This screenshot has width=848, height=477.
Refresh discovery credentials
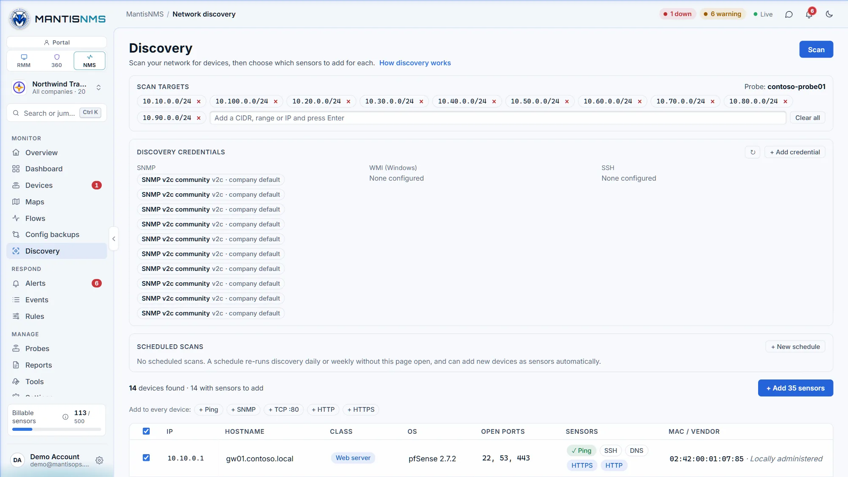click(753, 152)
